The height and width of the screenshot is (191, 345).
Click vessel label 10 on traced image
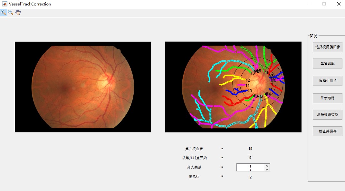coord(250,91)
